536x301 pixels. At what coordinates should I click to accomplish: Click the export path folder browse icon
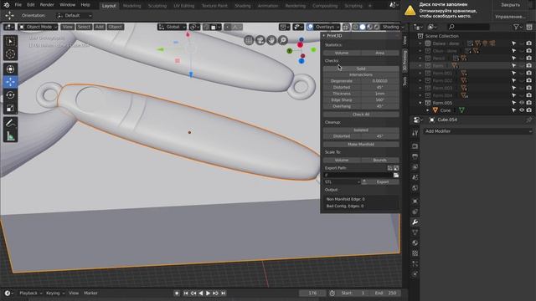[x=396, y=175]
